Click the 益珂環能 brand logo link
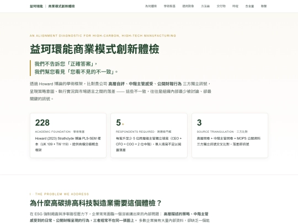 [36, 6]
